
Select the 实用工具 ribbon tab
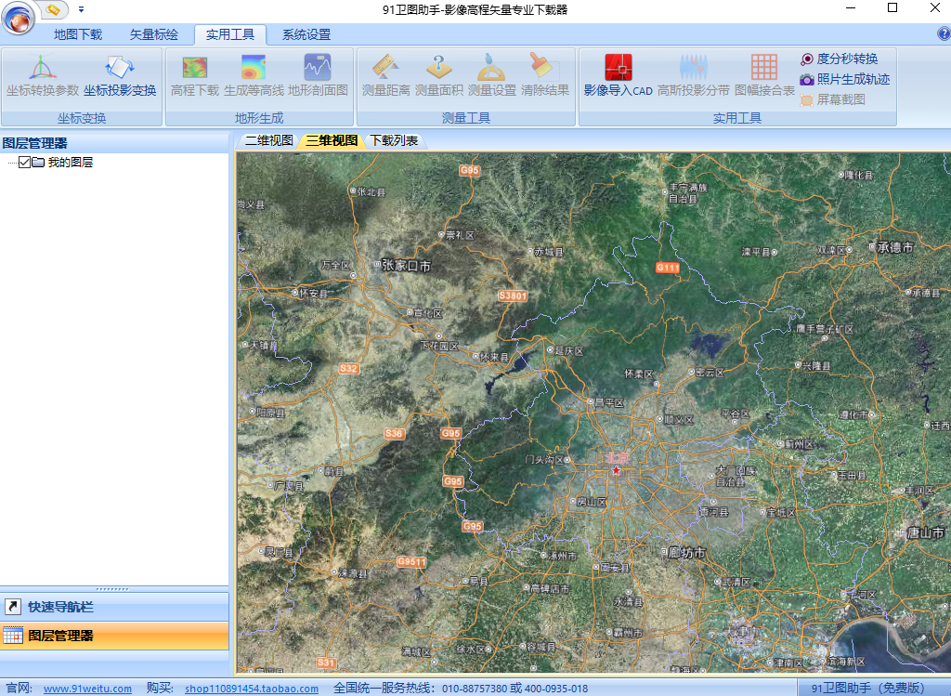click(x=230, y=34)
